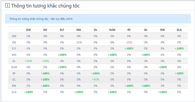Click the MG column header
195x102 pixels.
[79, 30]
